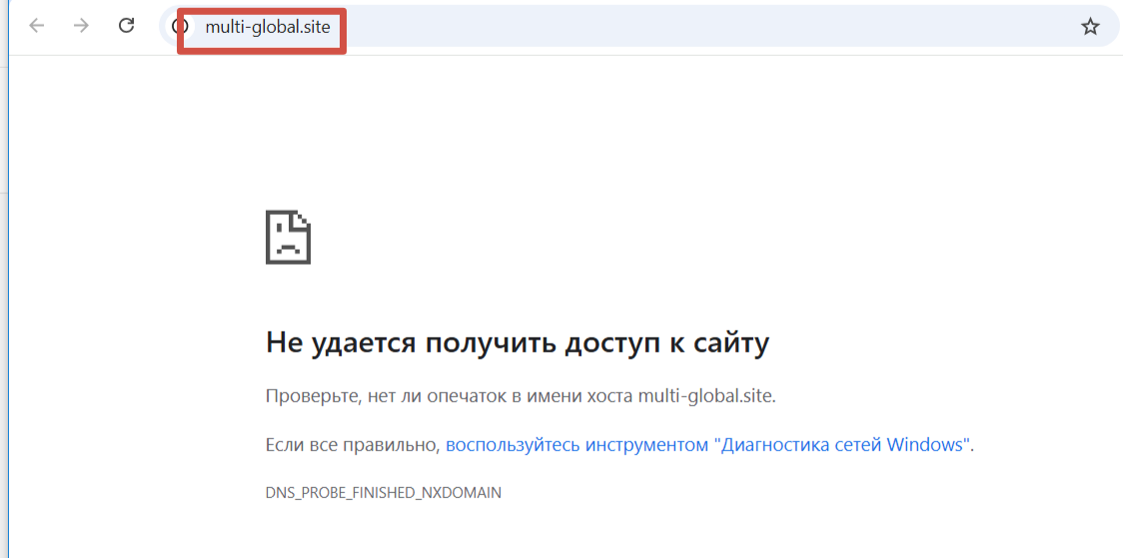Bookmark this page with the star icon

(x=1090, y=27)
